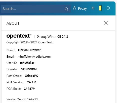Click the magnifying glass search icon

66,9
